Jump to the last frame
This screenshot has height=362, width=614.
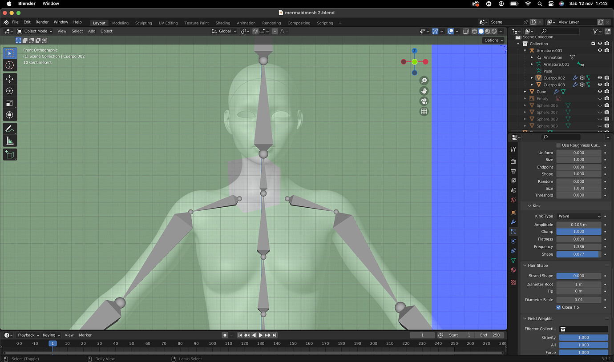point(275,335)
